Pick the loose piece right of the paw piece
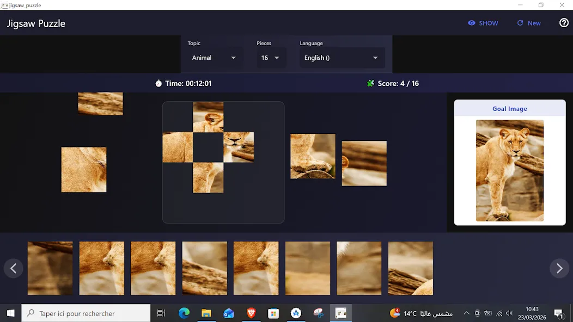 tap(364, 163)
